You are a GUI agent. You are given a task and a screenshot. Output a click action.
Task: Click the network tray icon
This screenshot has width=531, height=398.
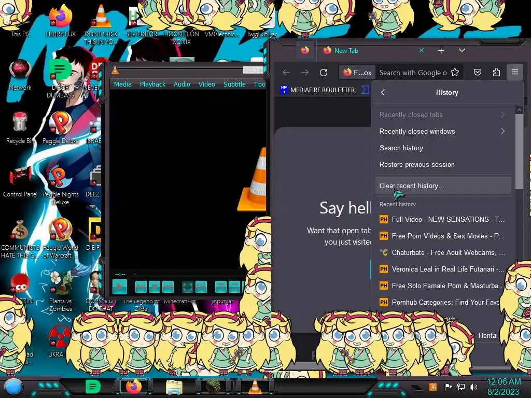[461, 387]
